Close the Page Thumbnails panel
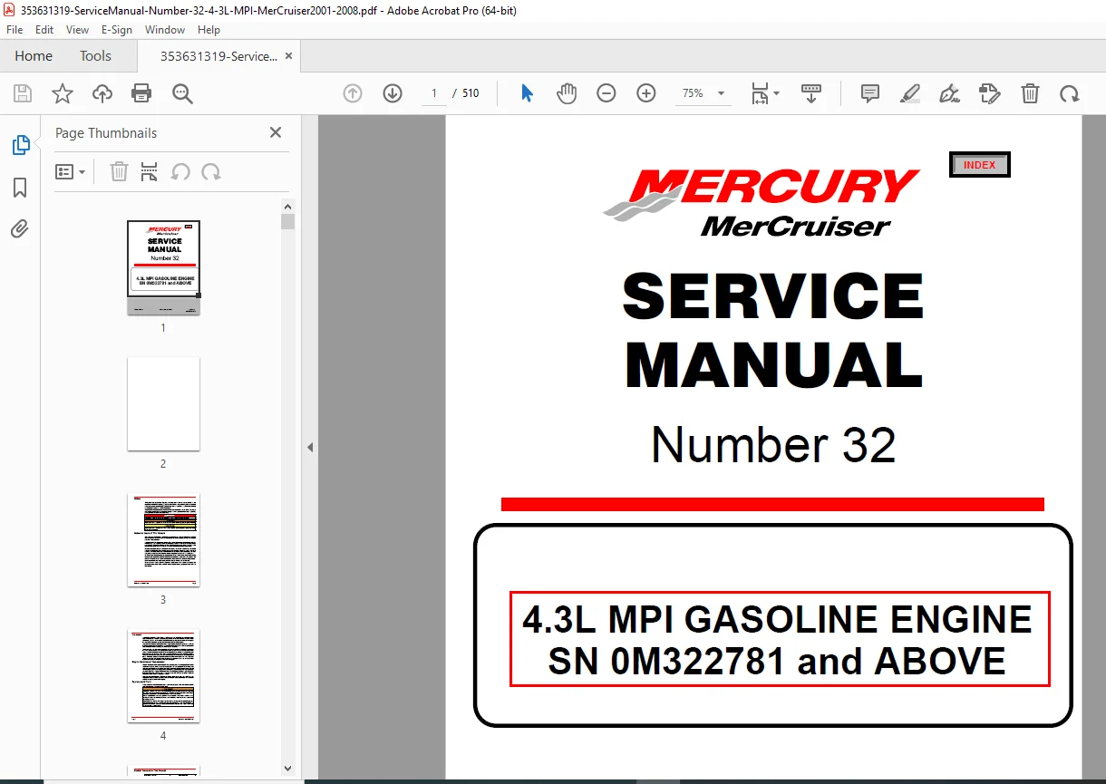This screenshot has height=784, width=1106. click(x=276, y=132)
